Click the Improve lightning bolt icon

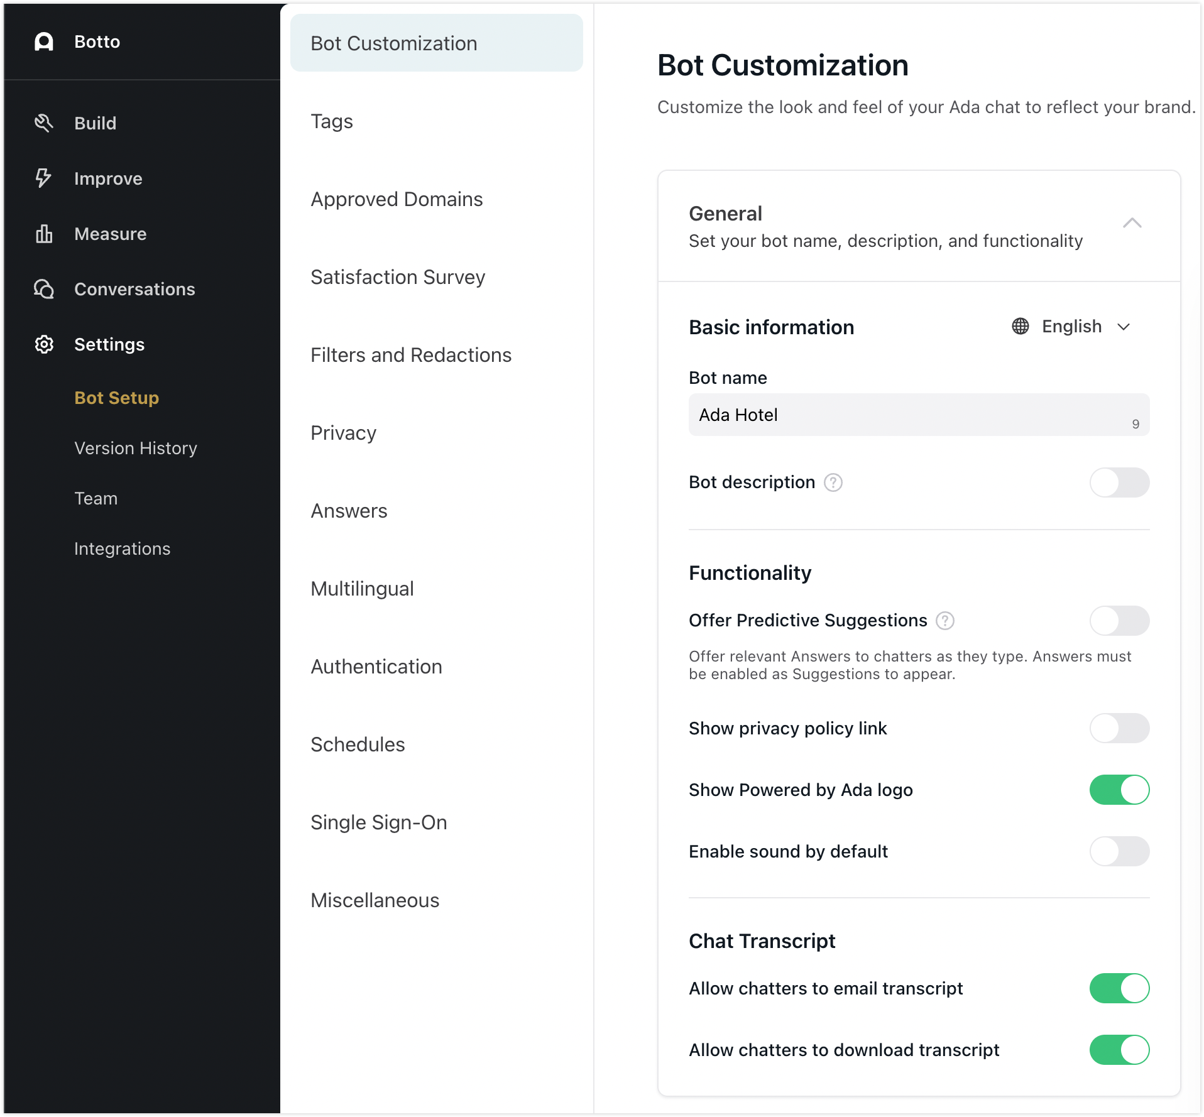pos(44,178)
